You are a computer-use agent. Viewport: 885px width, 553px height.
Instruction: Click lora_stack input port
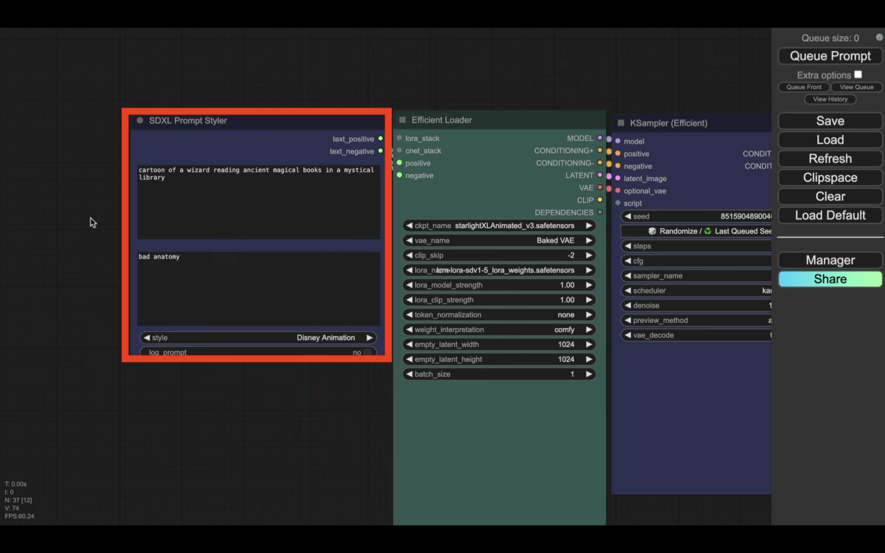(x=399, y=138)
